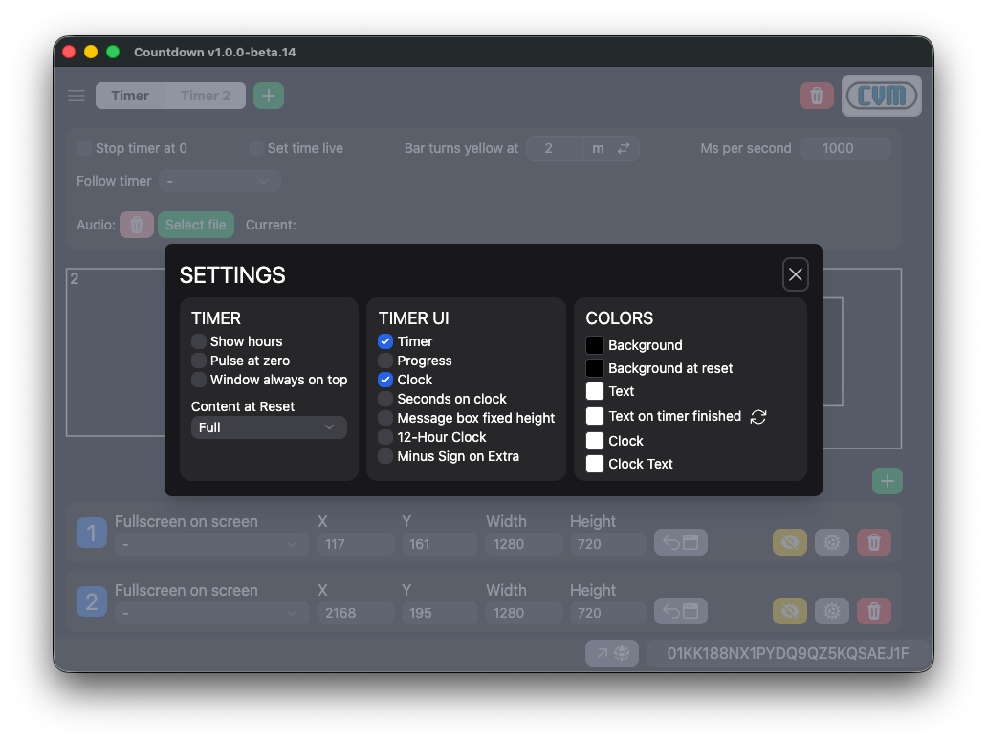Uncheck the Timer option in Timer UI

(x=385, y=341)
